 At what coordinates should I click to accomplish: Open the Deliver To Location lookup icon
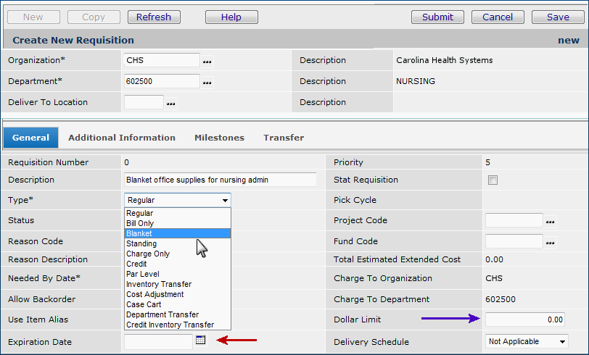coord(171,104)
